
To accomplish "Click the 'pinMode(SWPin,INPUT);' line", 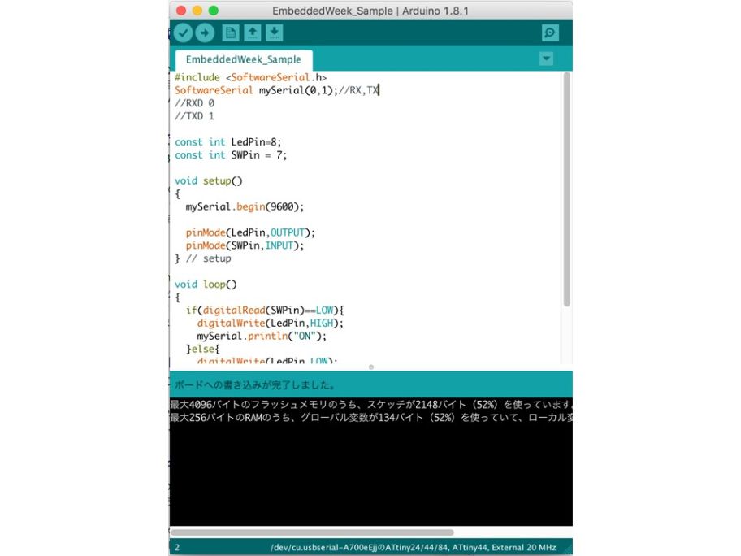I will pos(245,245).
